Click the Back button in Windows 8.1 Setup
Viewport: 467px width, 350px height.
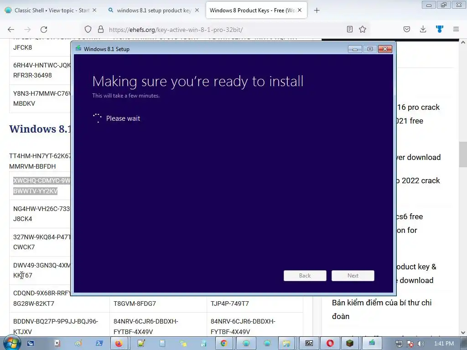coord(305,276)
